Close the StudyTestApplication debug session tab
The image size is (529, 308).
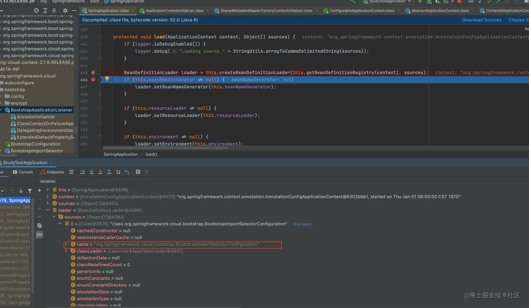[x=51, y=163]
